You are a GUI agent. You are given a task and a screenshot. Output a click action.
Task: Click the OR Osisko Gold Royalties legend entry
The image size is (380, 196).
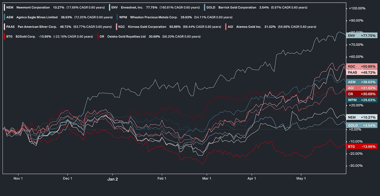[149, 36]
